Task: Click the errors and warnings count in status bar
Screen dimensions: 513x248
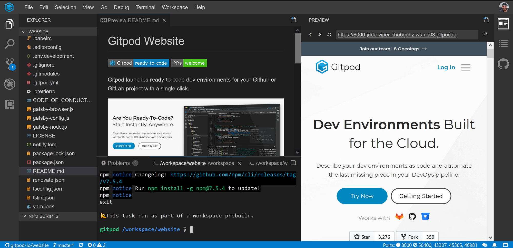Action: tap(96, 245)
